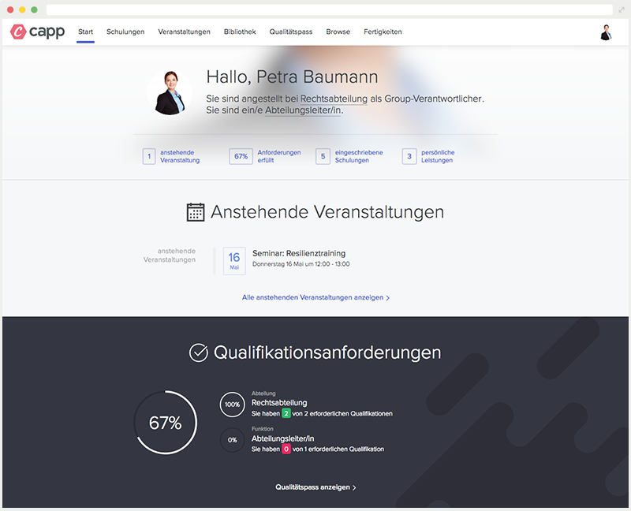
Task: Click Petra Baumann's profile photo
Action: 170,92
